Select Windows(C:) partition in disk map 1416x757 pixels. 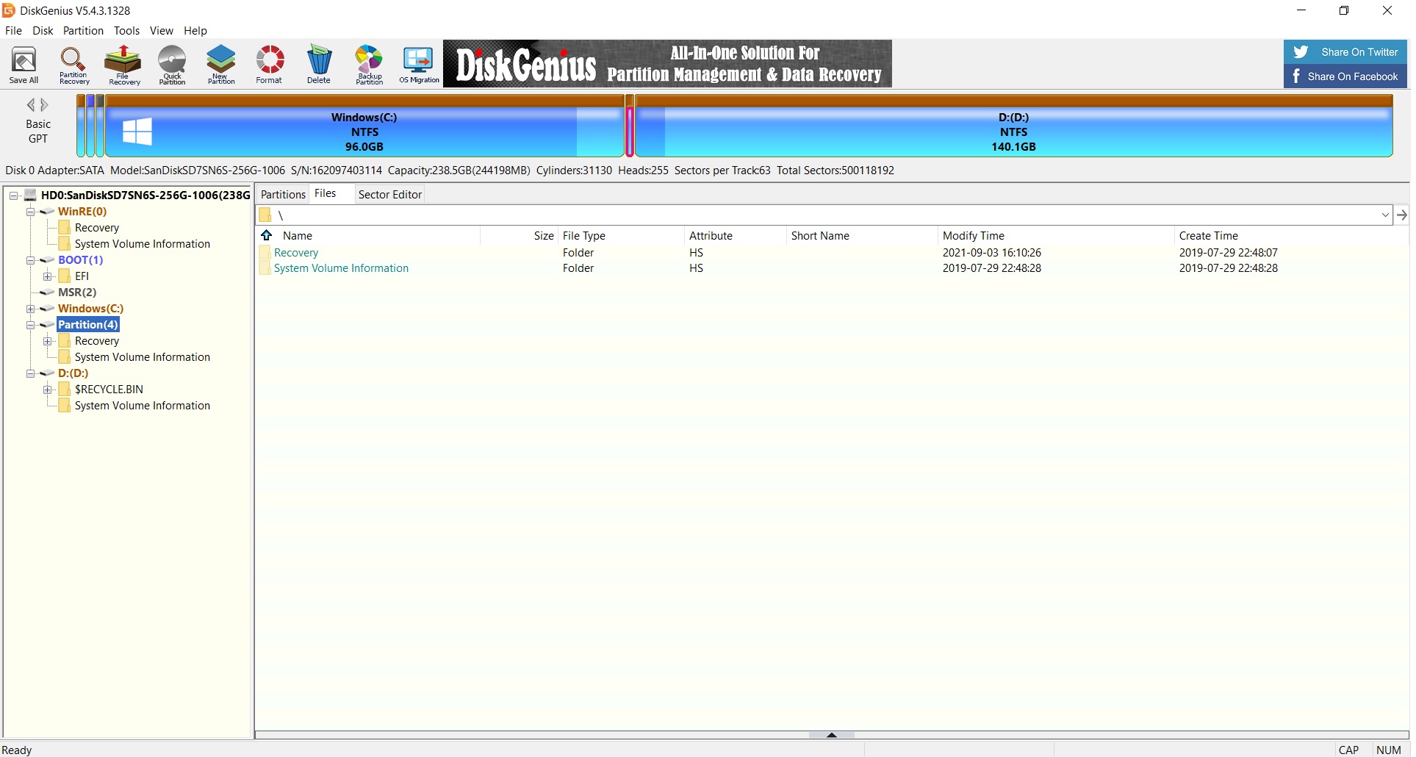(364, 126)
